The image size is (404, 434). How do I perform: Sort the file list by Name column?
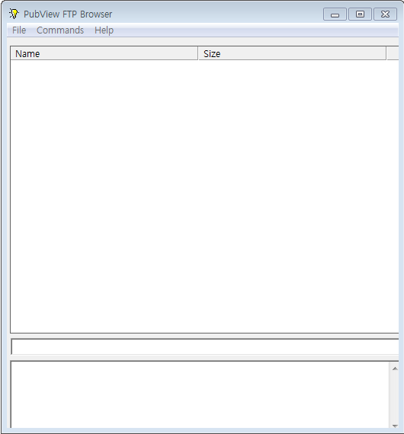[x=104, y=53]
